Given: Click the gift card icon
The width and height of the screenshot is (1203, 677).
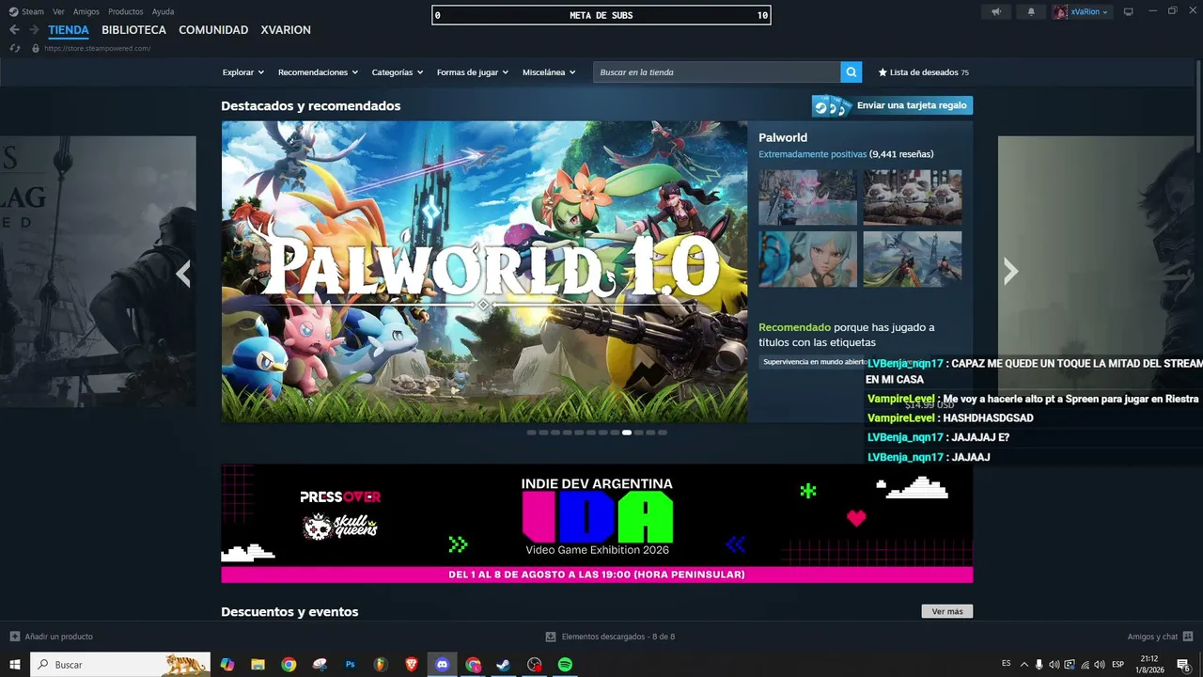Looking at the screenshot, I should pos(832,105).
